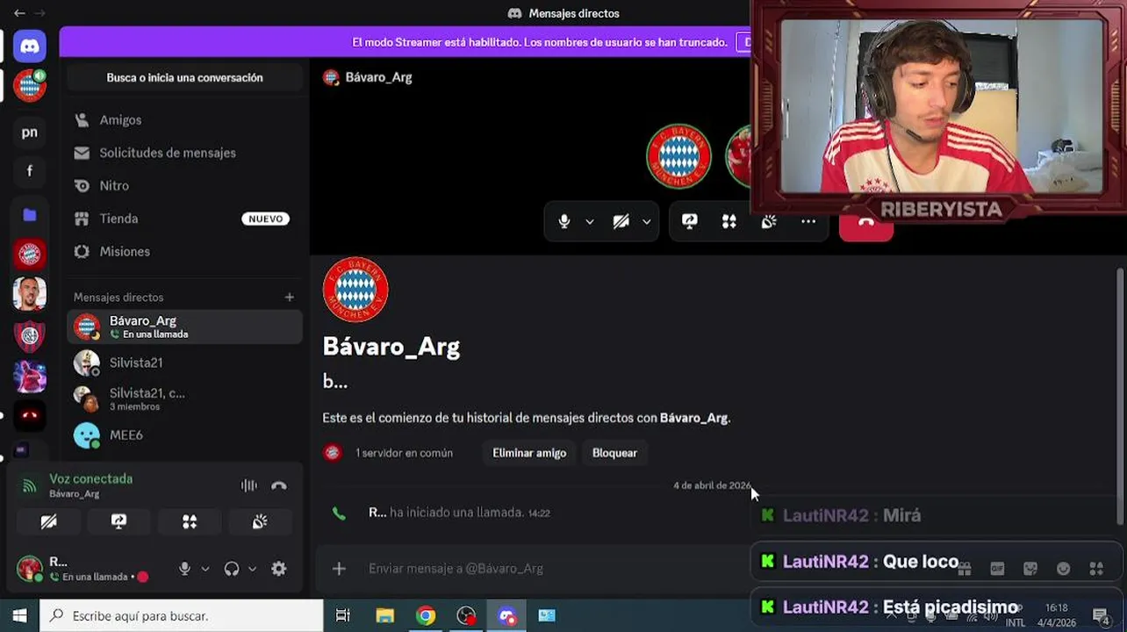Toggle camera in voice connected panel

[49, 522]
